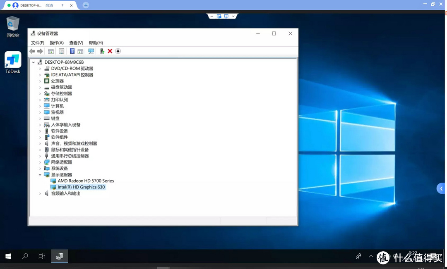Click the Properties toolbar icon
This screenshot has height=269, width=447.
click(61, 51)
